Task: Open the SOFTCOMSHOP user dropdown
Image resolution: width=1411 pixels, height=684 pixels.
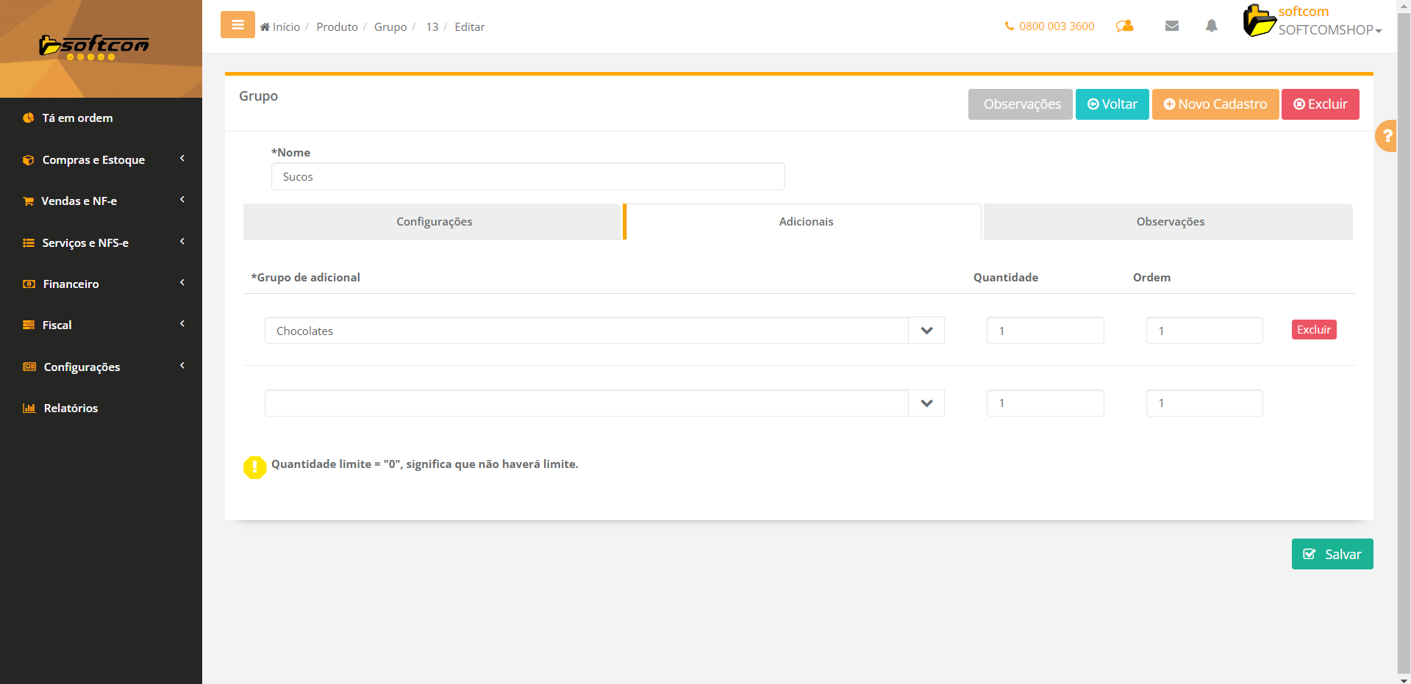Action: 1329,29
